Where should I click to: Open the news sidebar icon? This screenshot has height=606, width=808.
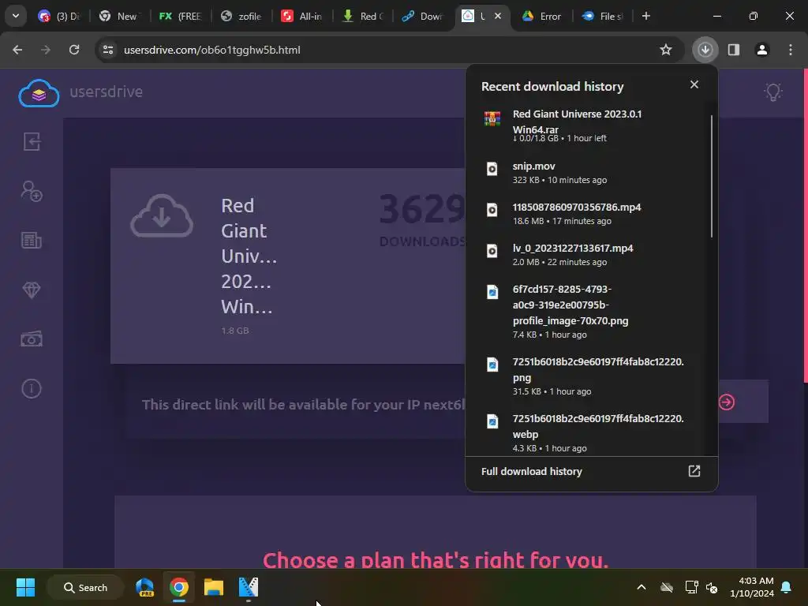[32, 240]
